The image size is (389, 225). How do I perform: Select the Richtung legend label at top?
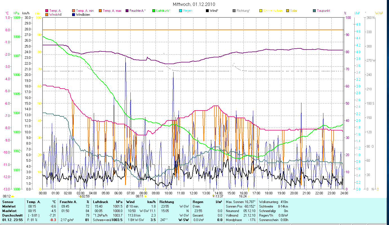pyautogui.click(x=243, y=11)
